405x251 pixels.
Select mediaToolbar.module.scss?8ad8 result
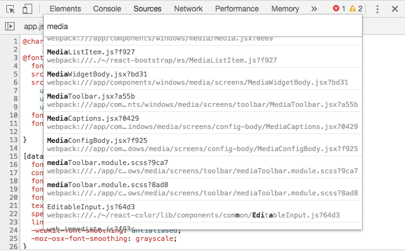203,189
